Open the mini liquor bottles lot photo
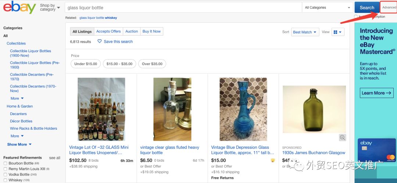Screen dimensions: 397x183 [101, 109]
